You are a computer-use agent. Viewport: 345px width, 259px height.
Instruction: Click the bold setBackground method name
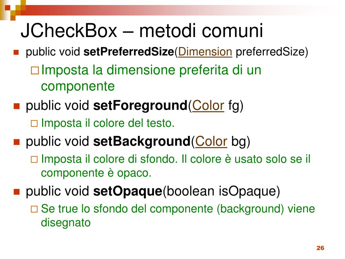[142, 142]
